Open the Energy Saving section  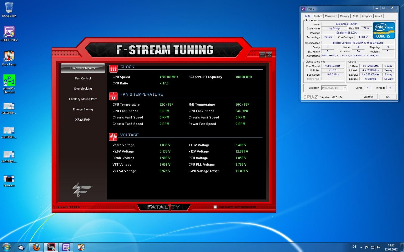tap(83, 109)
